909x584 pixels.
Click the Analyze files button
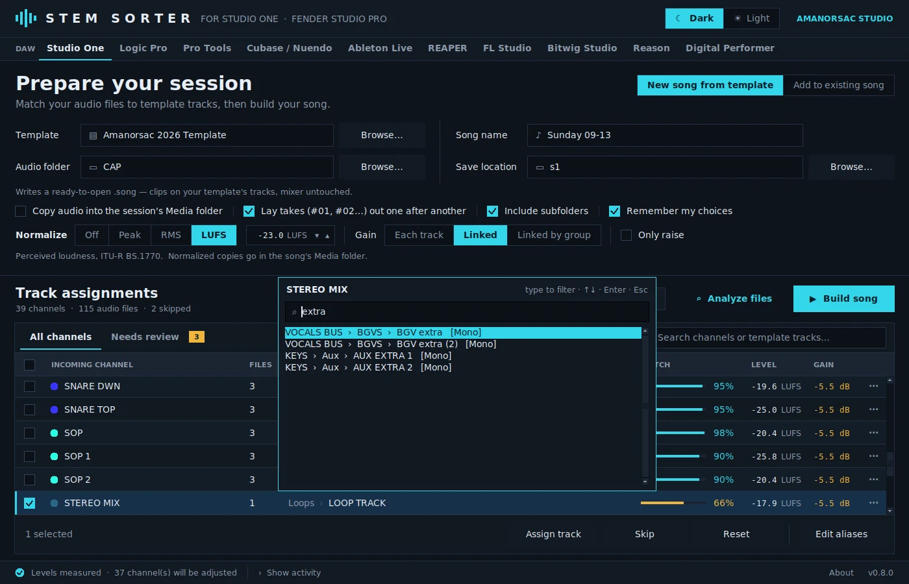734,298
